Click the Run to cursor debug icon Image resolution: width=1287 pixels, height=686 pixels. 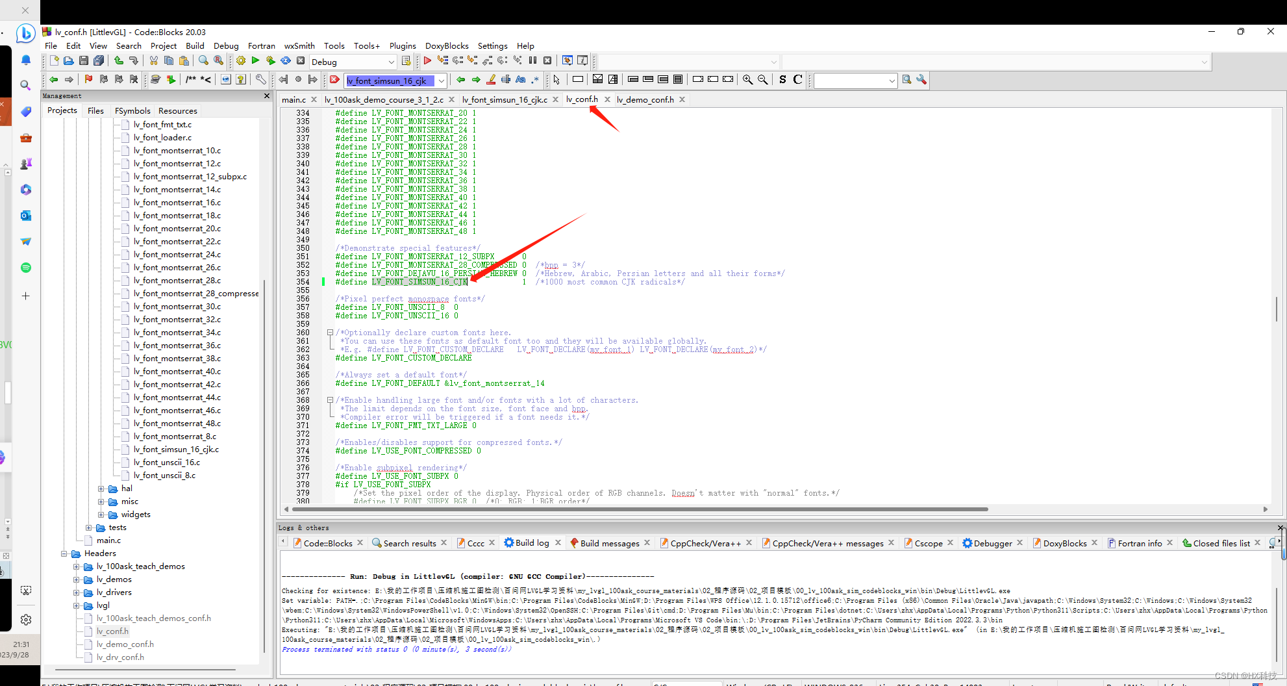click(x=443, y=61)
